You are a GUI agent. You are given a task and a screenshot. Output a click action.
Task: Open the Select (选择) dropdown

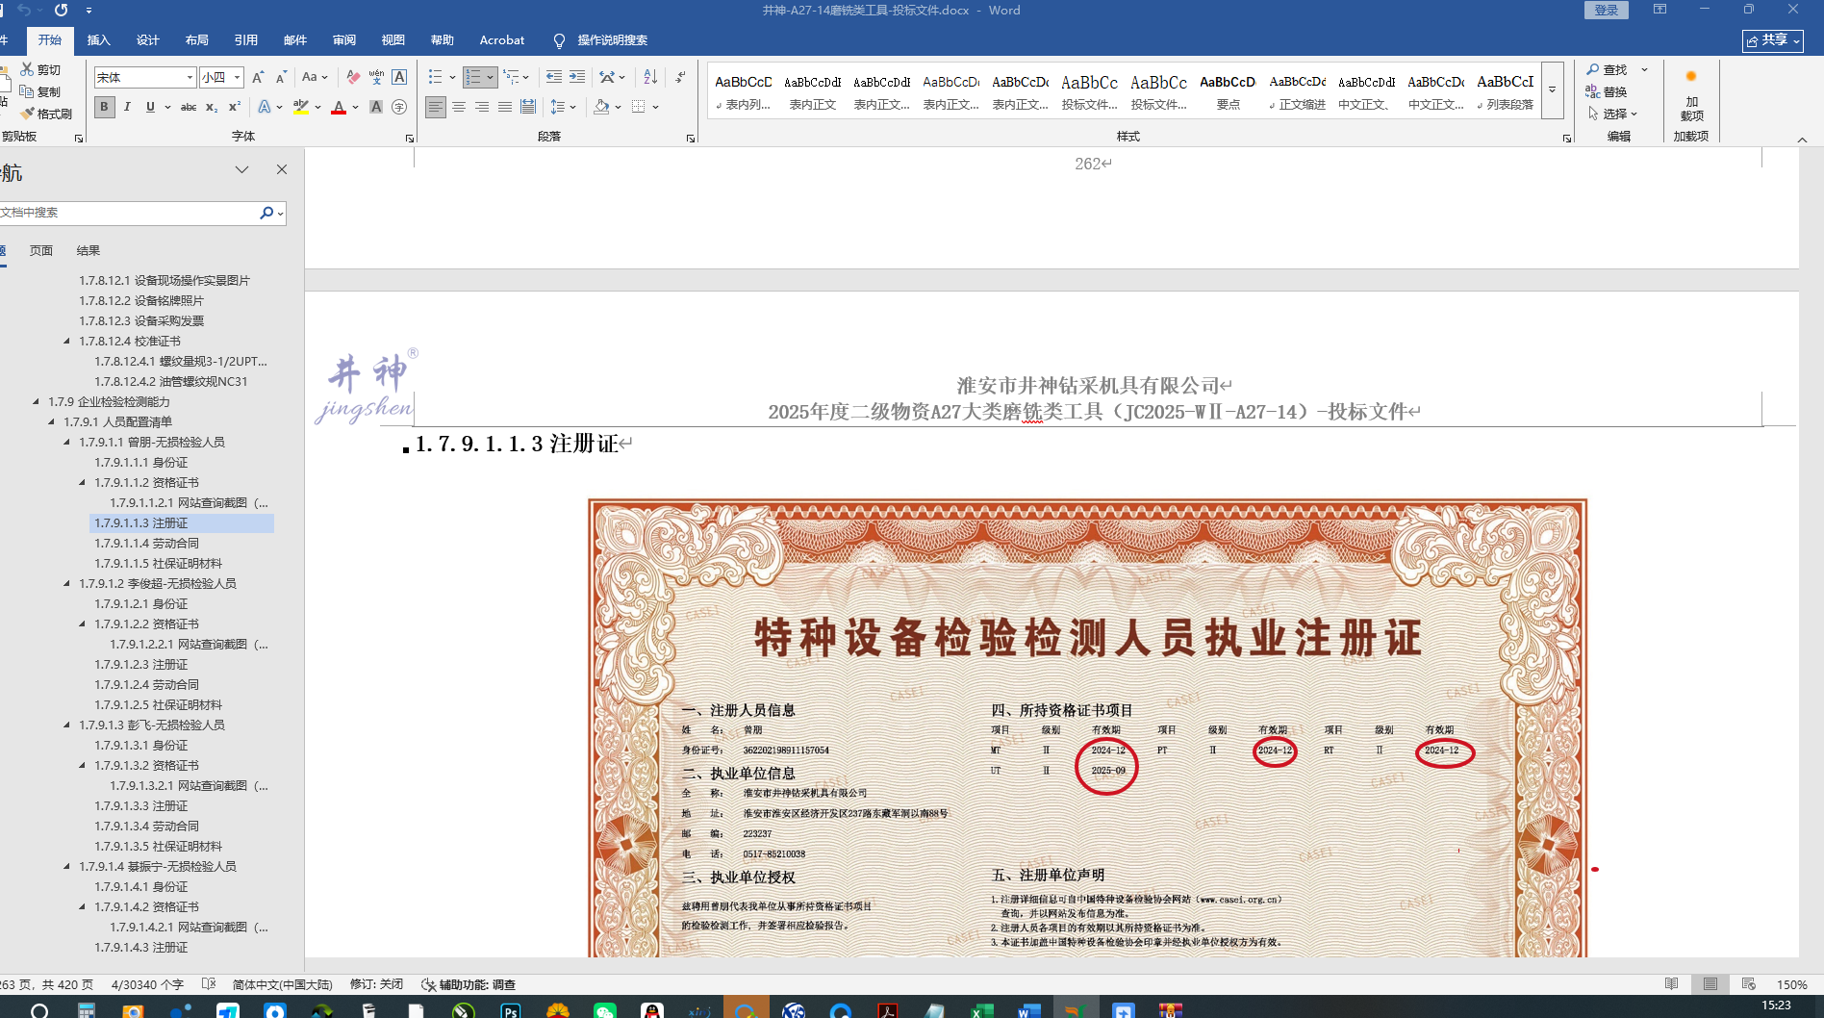tap(1612, 114)
